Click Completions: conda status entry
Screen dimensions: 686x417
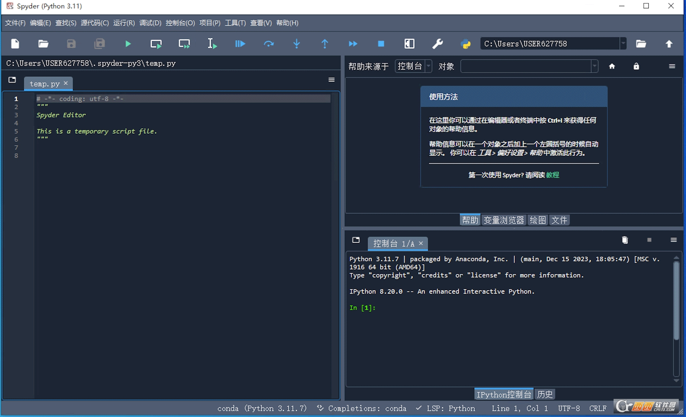[x=361, y=408]
